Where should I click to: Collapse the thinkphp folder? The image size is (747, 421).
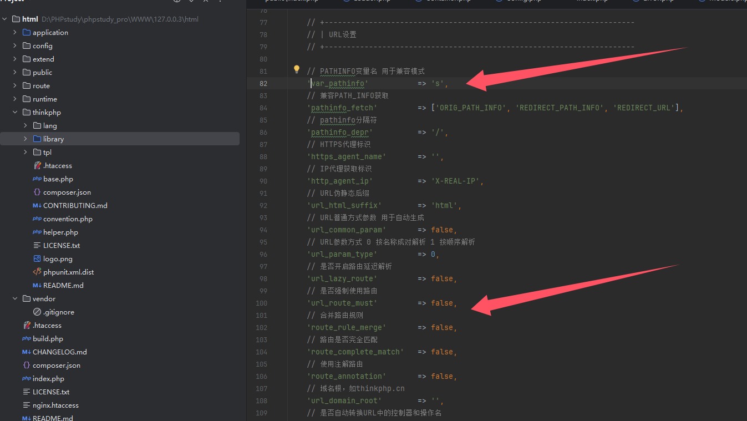(15, 112)
